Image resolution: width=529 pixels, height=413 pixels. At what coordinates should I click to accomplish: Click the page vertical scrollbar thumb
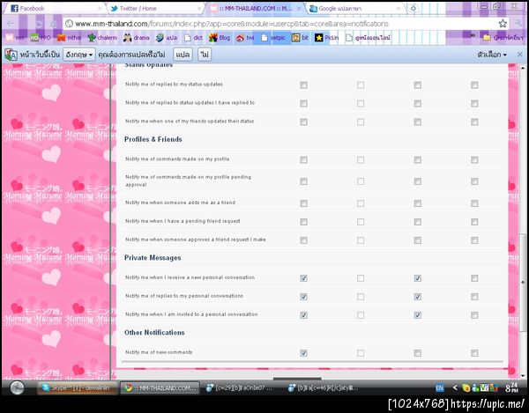[x=523, y=283]
